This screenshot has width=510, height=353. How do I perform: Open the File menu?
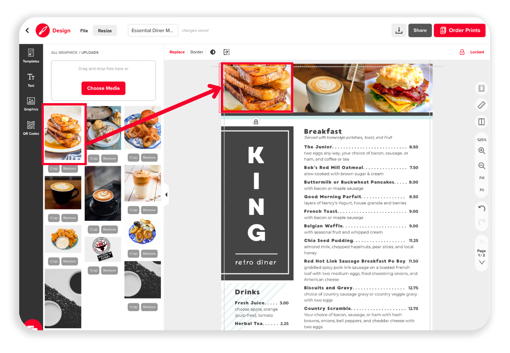pyautogui.click(x=84, y=31)
